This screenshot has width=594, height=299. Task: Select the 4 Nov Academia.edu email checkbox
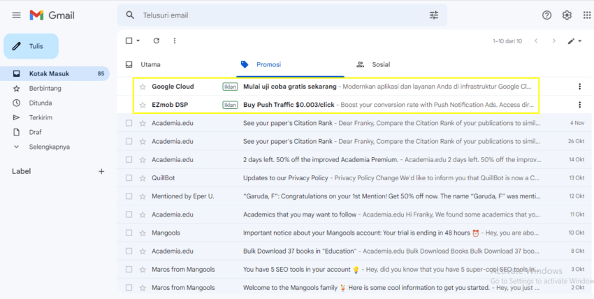pos(129,123)
